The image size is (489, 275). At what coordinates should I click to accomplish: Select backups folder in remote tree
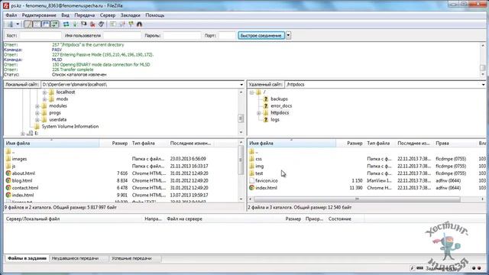click(279, 99)
